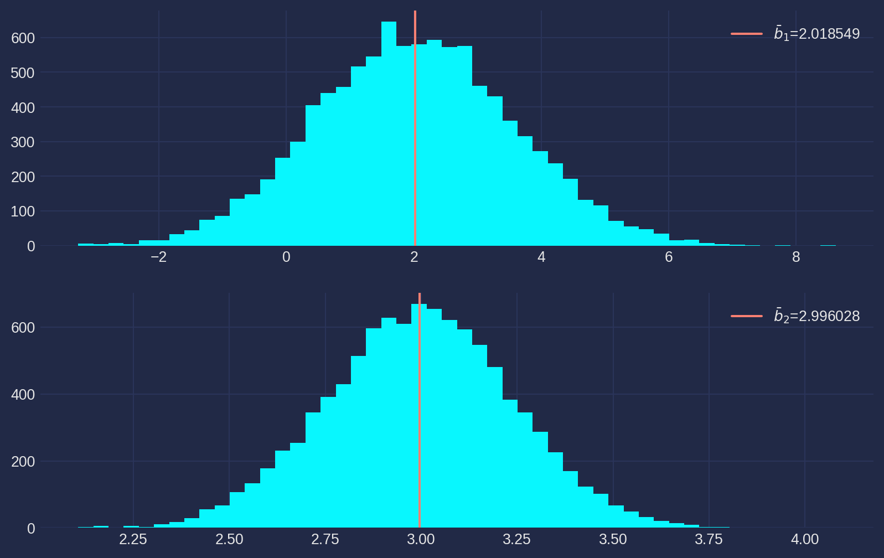Click y-axis label 200 in bottom plot
Viewport: 884px width, 558px height.
23,462
